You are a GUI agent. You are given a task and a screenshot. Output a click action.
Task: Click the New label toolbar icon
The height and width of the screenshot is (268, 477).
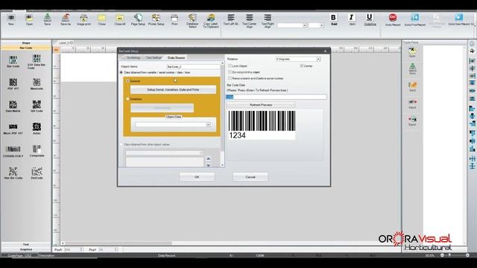[11, 19]
